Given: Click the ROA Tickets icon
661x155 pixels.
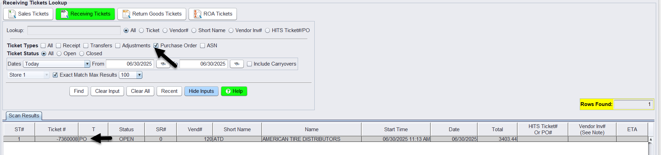Looking at the screenshot, I should click(197, 14).
